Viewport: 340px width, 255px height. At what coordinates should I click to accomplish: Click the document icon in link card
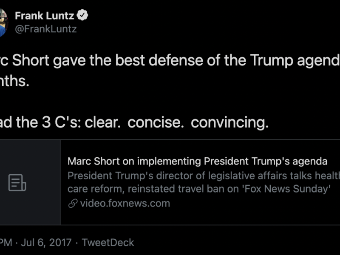click(17, 182)
